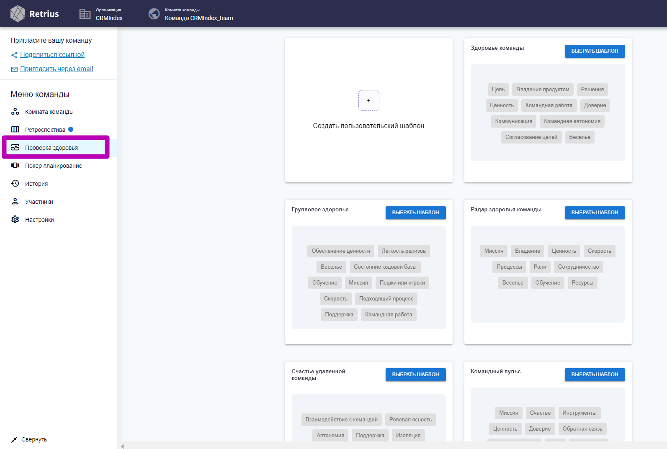Click the Изоляция tag
The width and height of the screenshot is (667, 449).
click(408, 436)
